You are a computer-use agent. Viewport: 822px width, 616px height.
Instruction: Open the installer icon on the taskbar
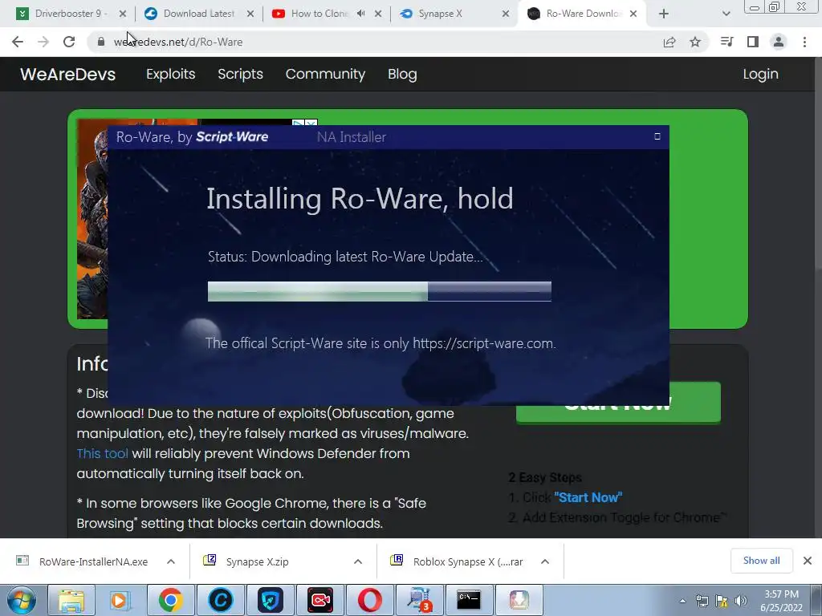[519, 600]
